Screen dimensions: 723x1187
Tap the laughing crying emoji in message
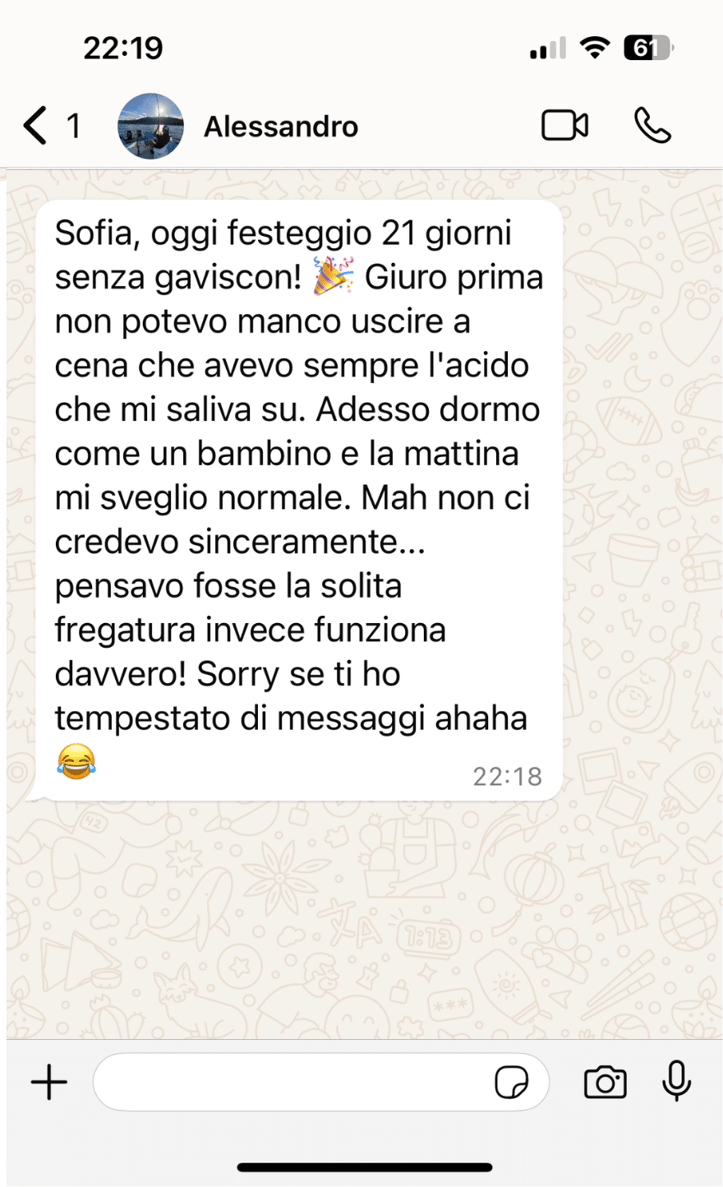click(x=76, y=761)
